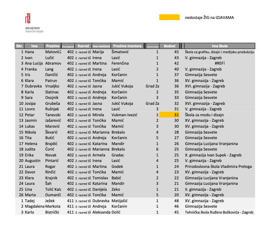Screen dimensions: 279x225
Task: Select the surname Šah
Action: pos(48,184)
